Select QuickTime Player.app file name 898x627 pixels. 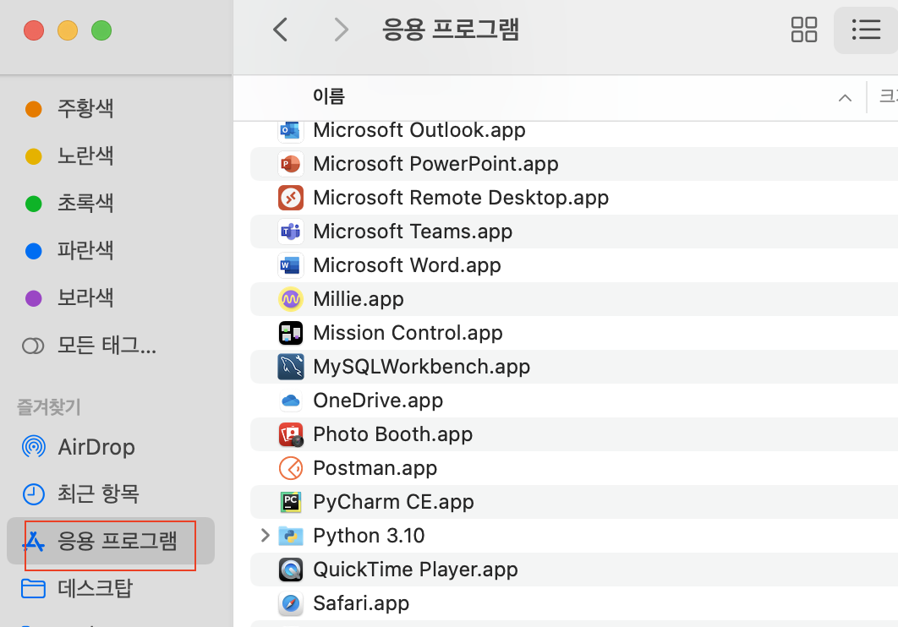click(x=415, y=570)
